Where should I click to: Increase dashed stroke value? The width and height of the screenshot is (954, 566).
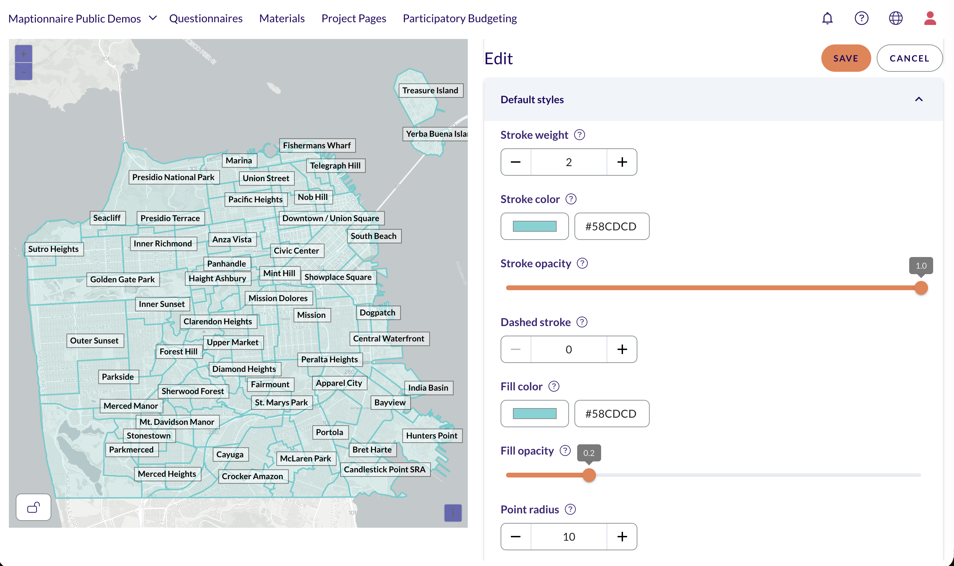coord(622,349)
